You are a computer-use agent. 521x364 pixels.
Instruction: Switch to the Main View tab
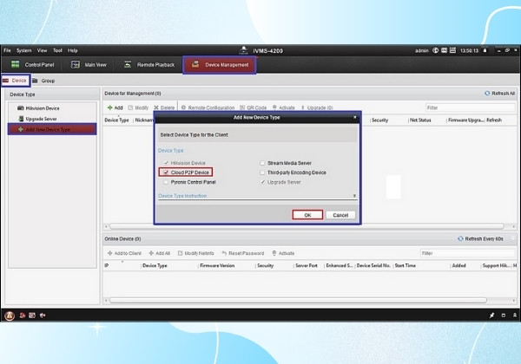(x=89, y=65)
